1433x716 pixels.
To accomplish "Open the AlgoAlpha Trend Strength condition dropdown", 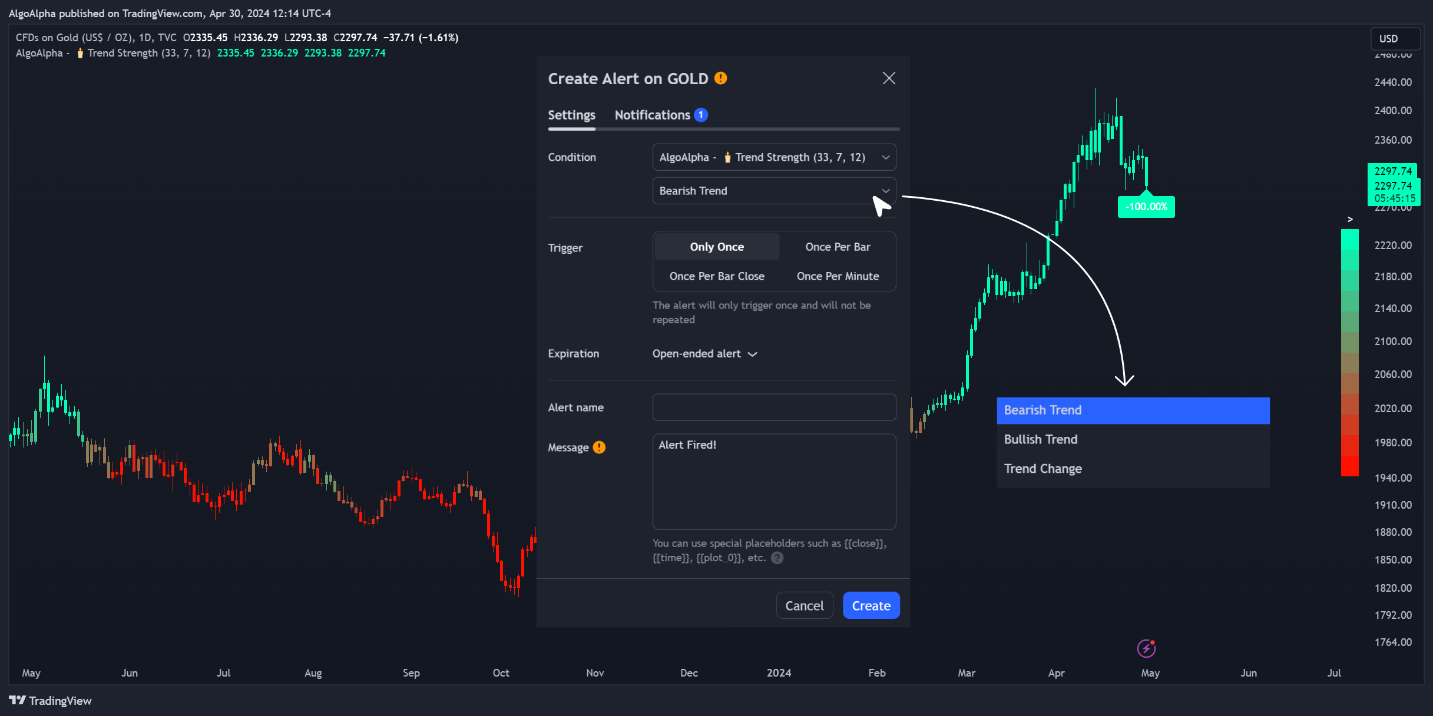I will (x=774, y=157).
